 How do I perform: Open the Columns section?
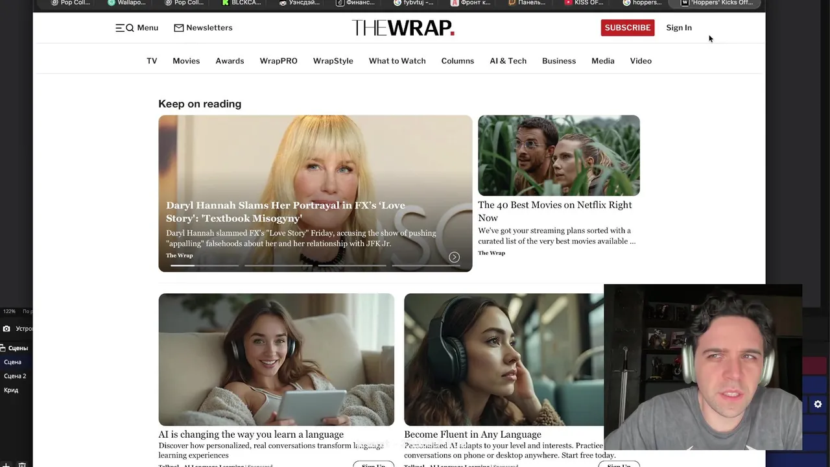(458, 61)
